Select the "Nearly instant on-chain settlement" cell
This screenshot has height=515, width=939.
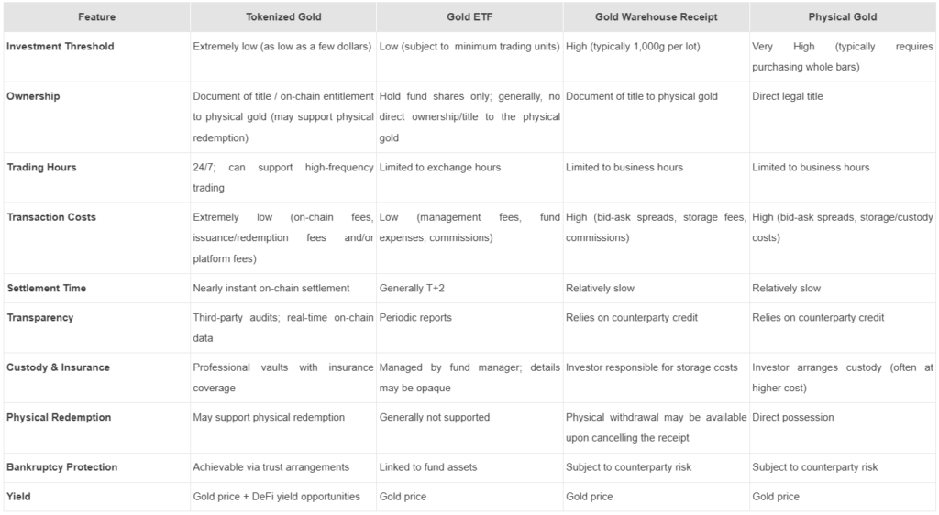pos(271,288)
